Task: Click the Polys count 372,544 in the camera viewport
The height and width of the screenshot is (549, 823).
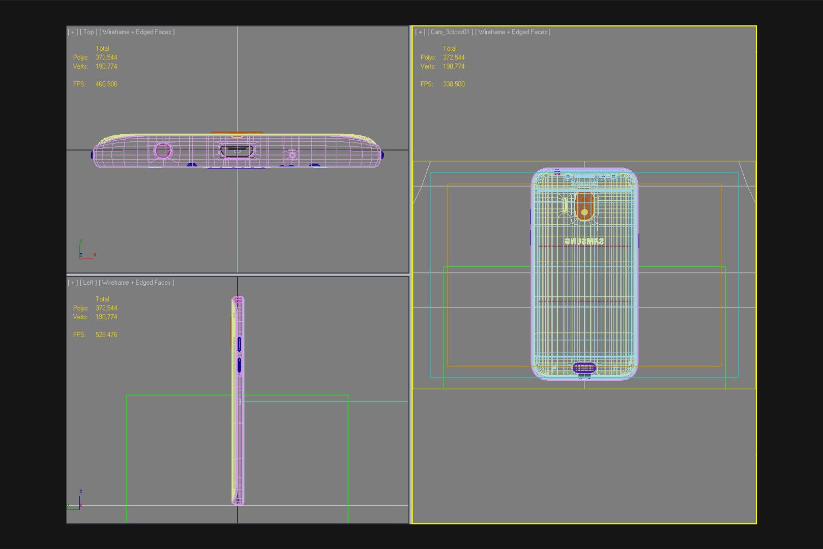Action: 454,58
